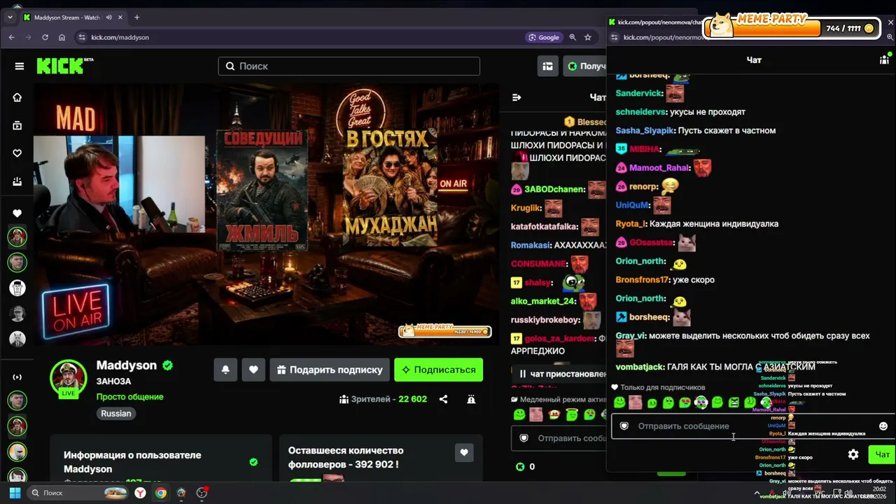Click the search magnifier icon
896x504 pixels.
pos(230,66)
